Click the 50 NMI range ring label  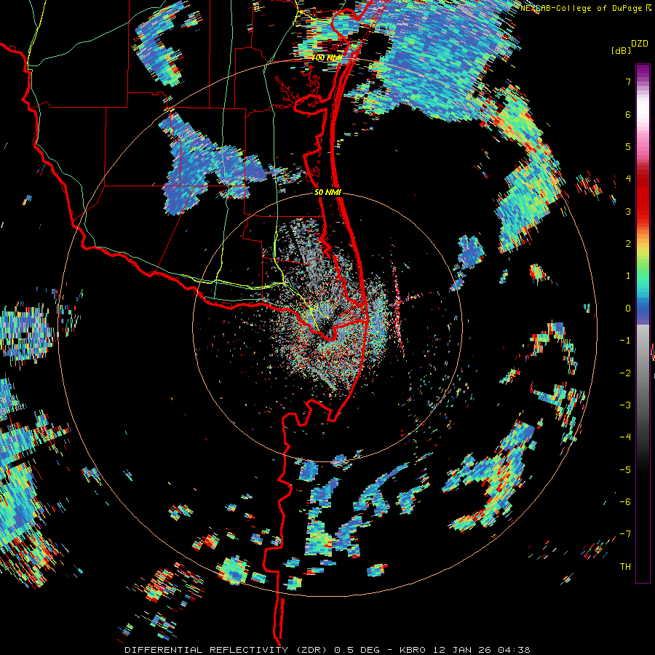[328, 193]
